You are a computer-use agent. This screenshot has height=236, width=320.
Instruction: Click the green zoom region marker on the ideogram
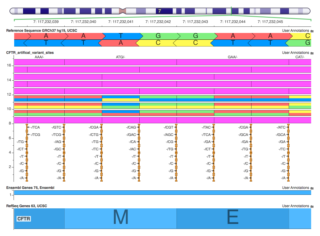[231, 11]
